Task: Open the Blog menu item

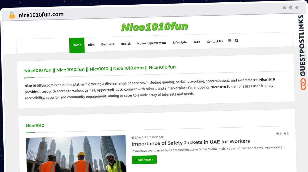Action: click(x=91, y=45)
